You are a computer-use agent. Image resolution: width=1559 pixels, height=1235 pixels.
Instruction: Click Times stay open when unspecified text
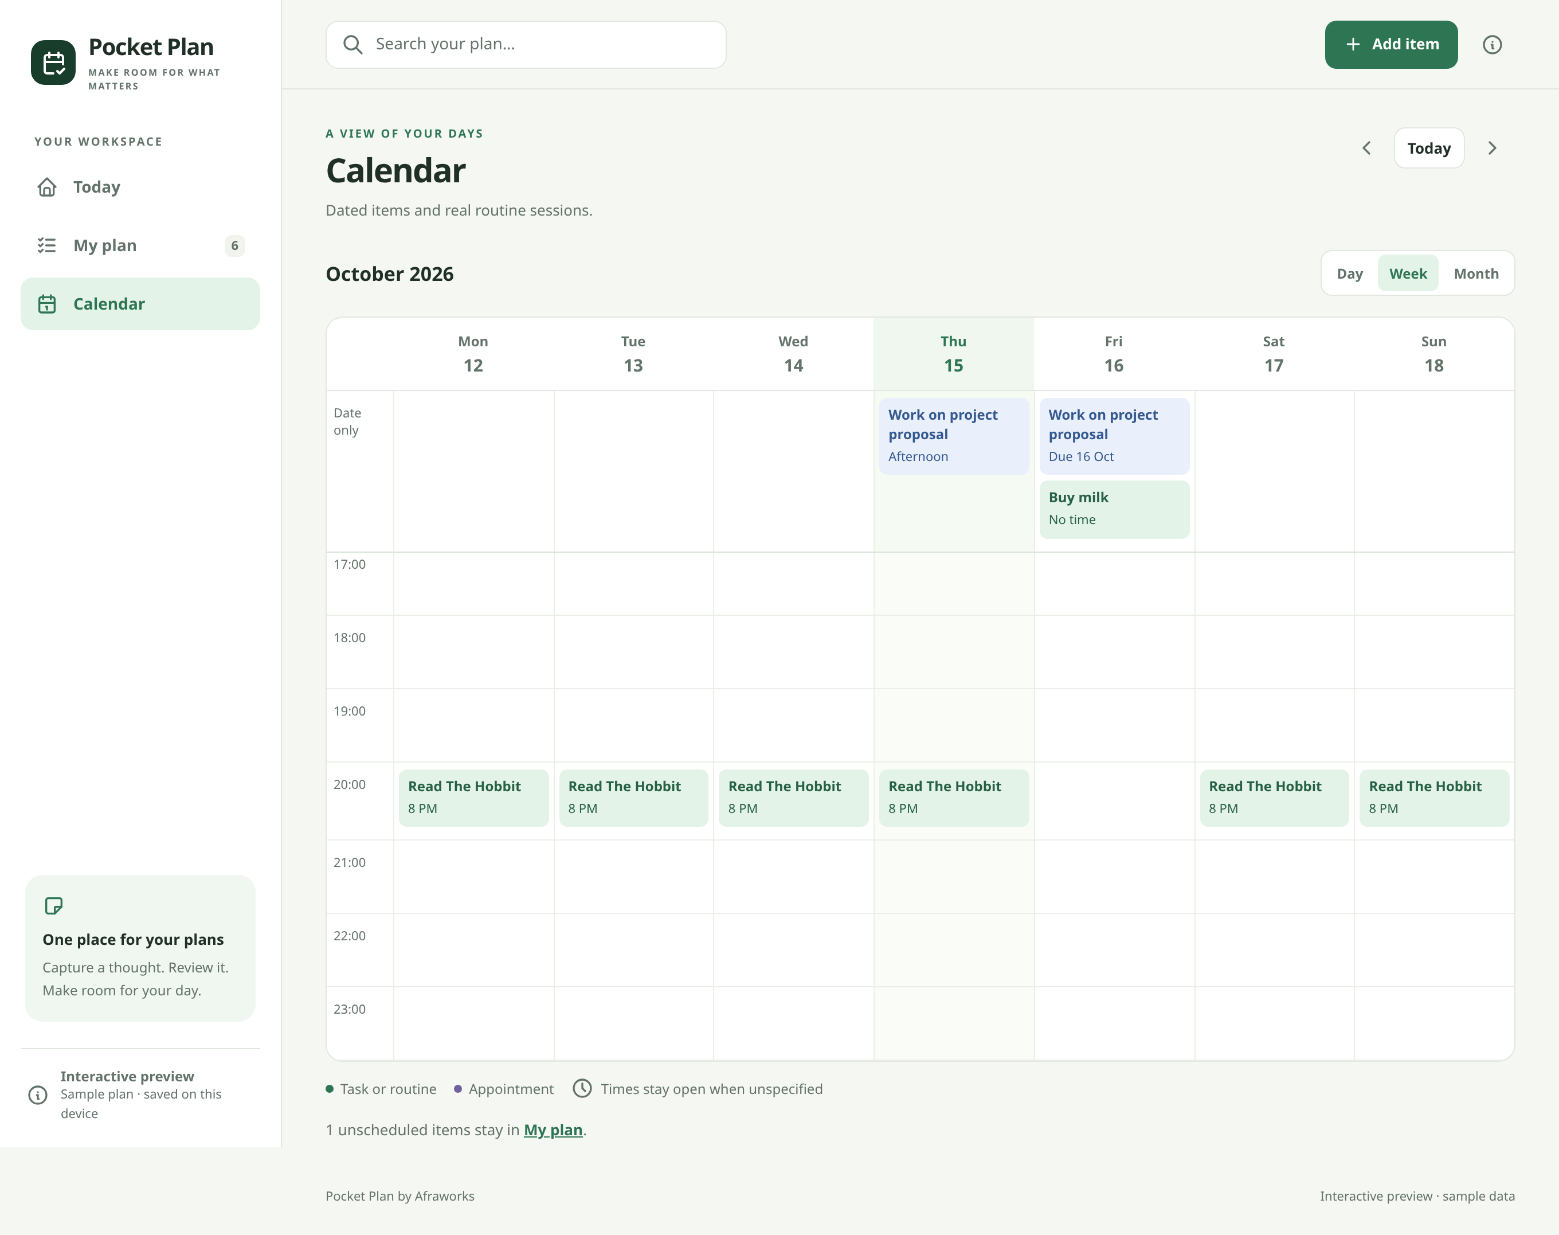tap(711, 1089)
